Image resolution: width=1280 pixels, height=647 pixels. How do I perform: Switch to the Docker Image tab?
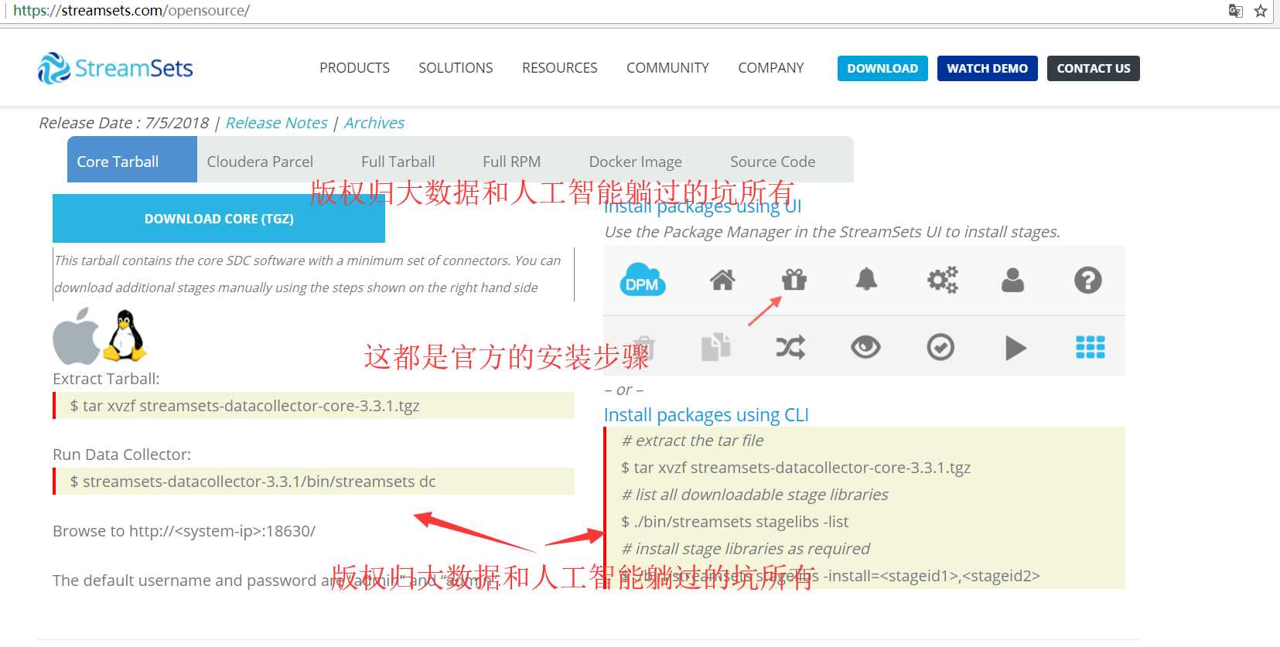click(636, 162)
